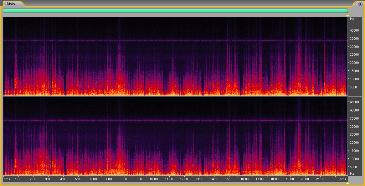Viewport: 365px width, 186px height.
Task: Click left edge handle of green zoom bar
Action: 4,11
